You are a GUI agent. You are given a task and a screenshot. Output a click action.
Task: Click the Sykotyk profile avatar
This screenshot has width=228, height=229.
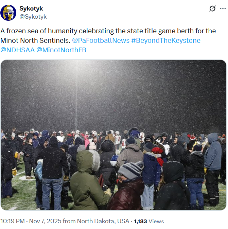click(x=8, y=13)
